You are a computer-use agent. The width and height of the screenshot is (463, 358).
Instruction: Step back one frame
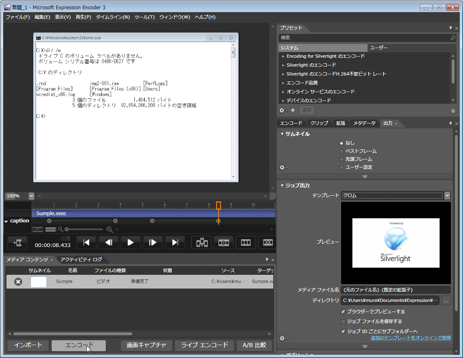click(x=108, y=243)
